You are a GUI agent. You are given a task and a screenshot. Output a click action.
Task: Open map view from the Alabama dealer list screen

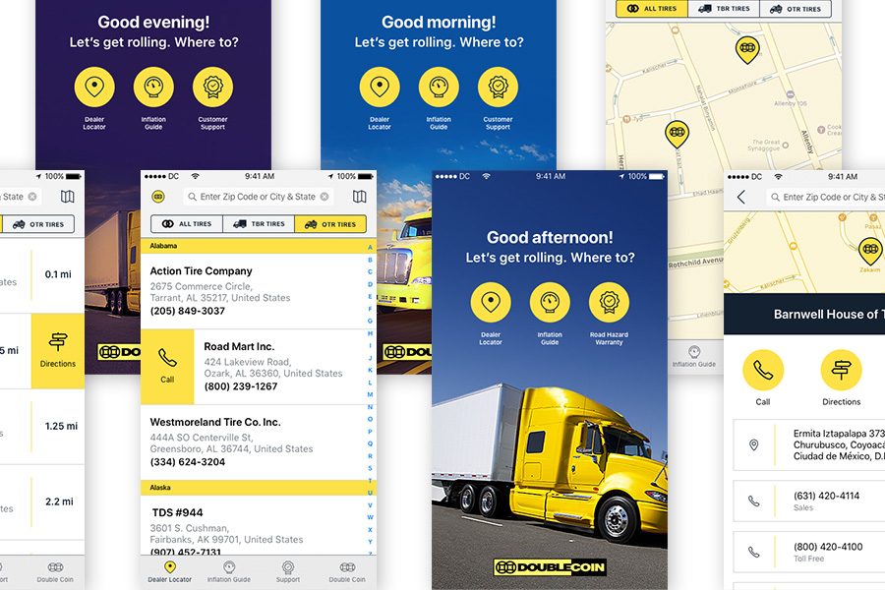click(360, 197)
